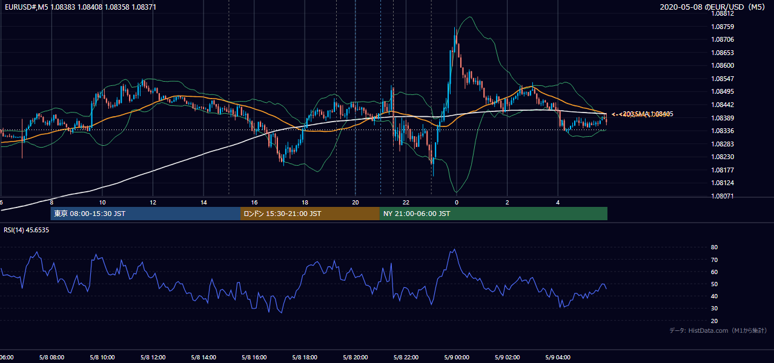Click price axis value 1.08812
The width and height of the screenshot is (774, 363).
pyautogui.click(x=722, y=14)
